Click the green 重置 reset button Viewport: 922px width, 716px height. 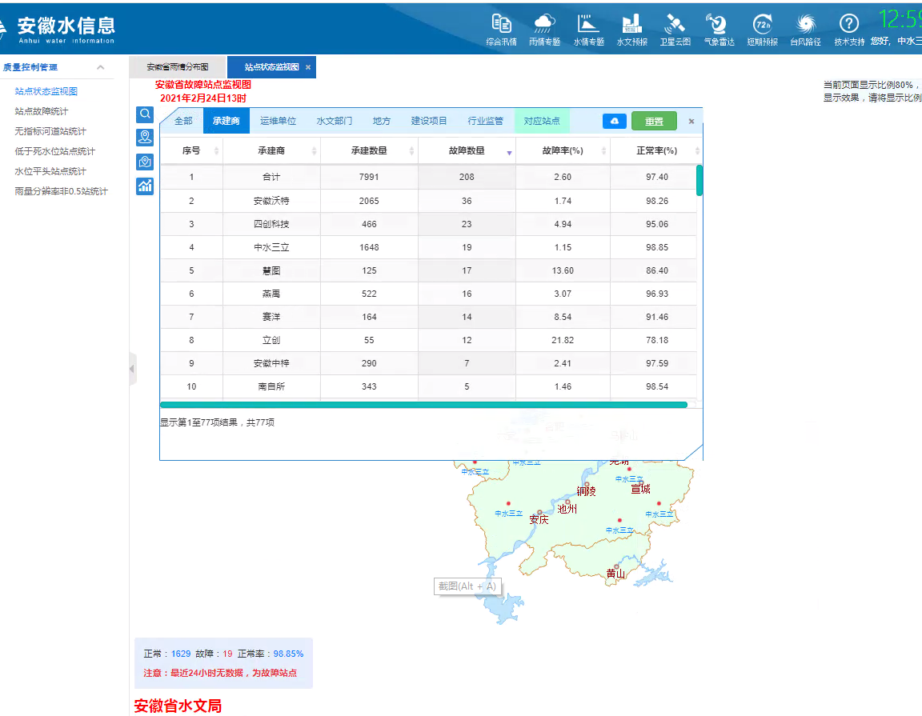654,121
